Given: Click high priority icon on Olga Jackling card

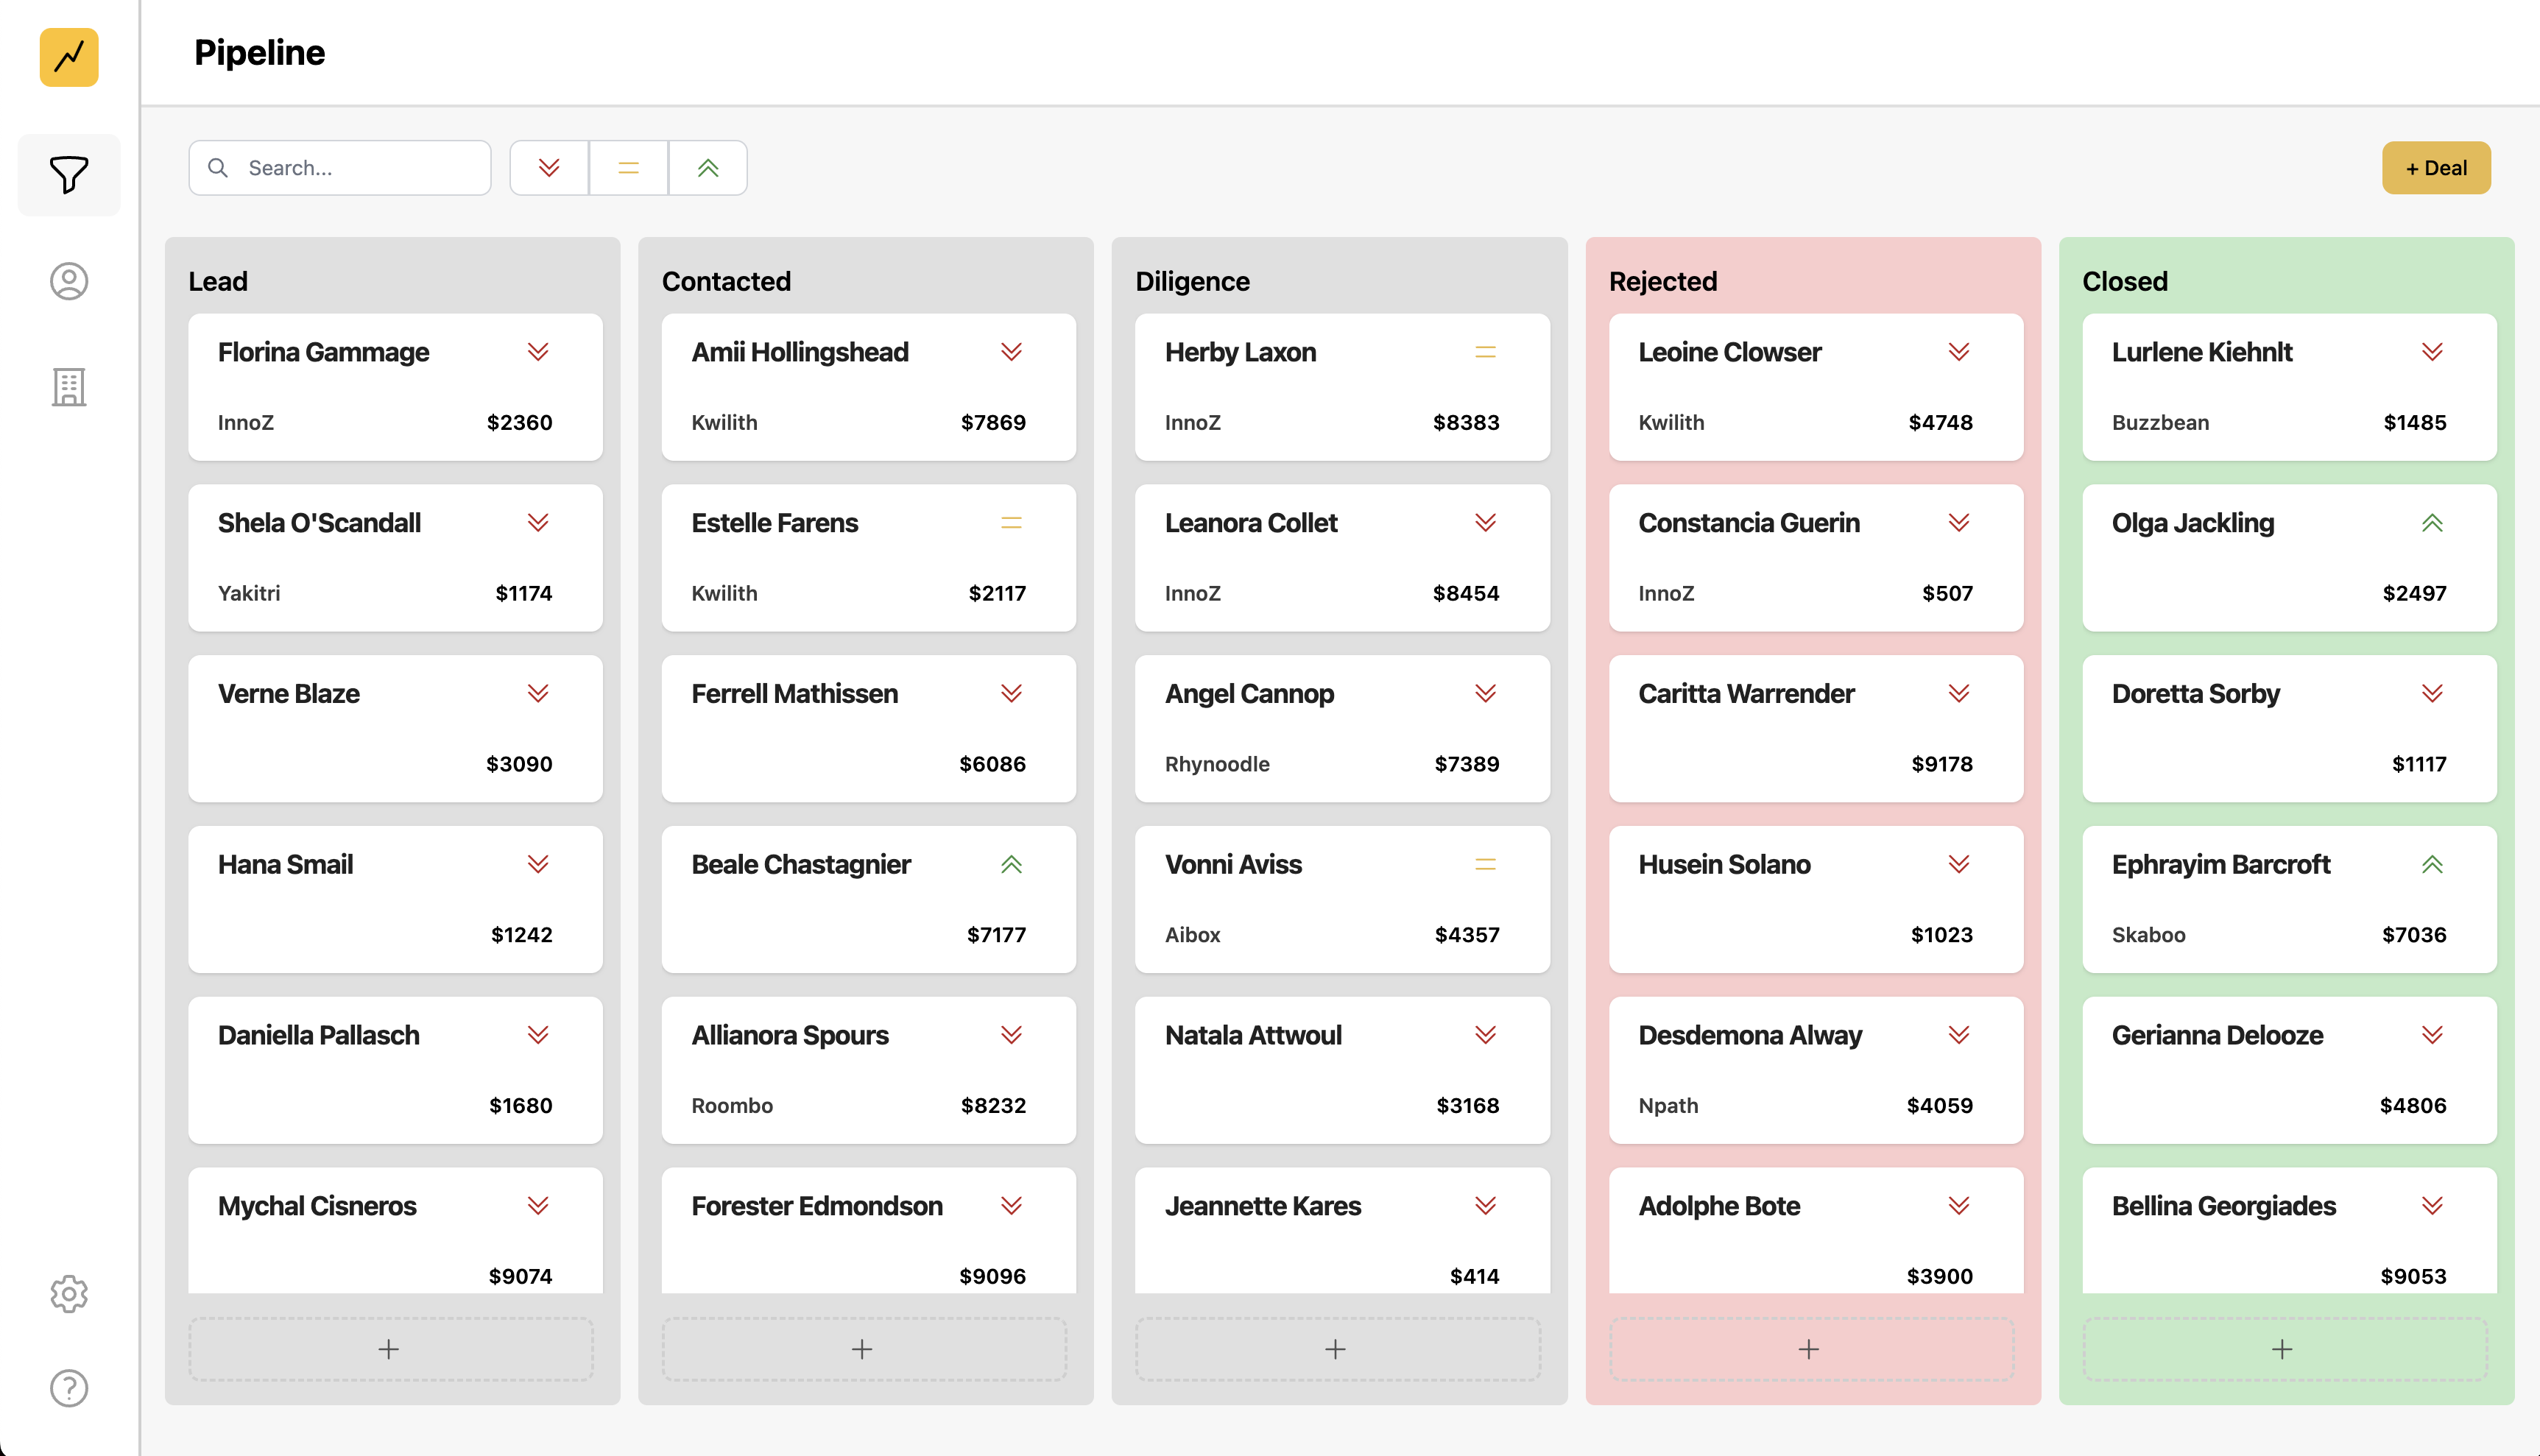Looking at the screenshot, I should click(2432, 523).
